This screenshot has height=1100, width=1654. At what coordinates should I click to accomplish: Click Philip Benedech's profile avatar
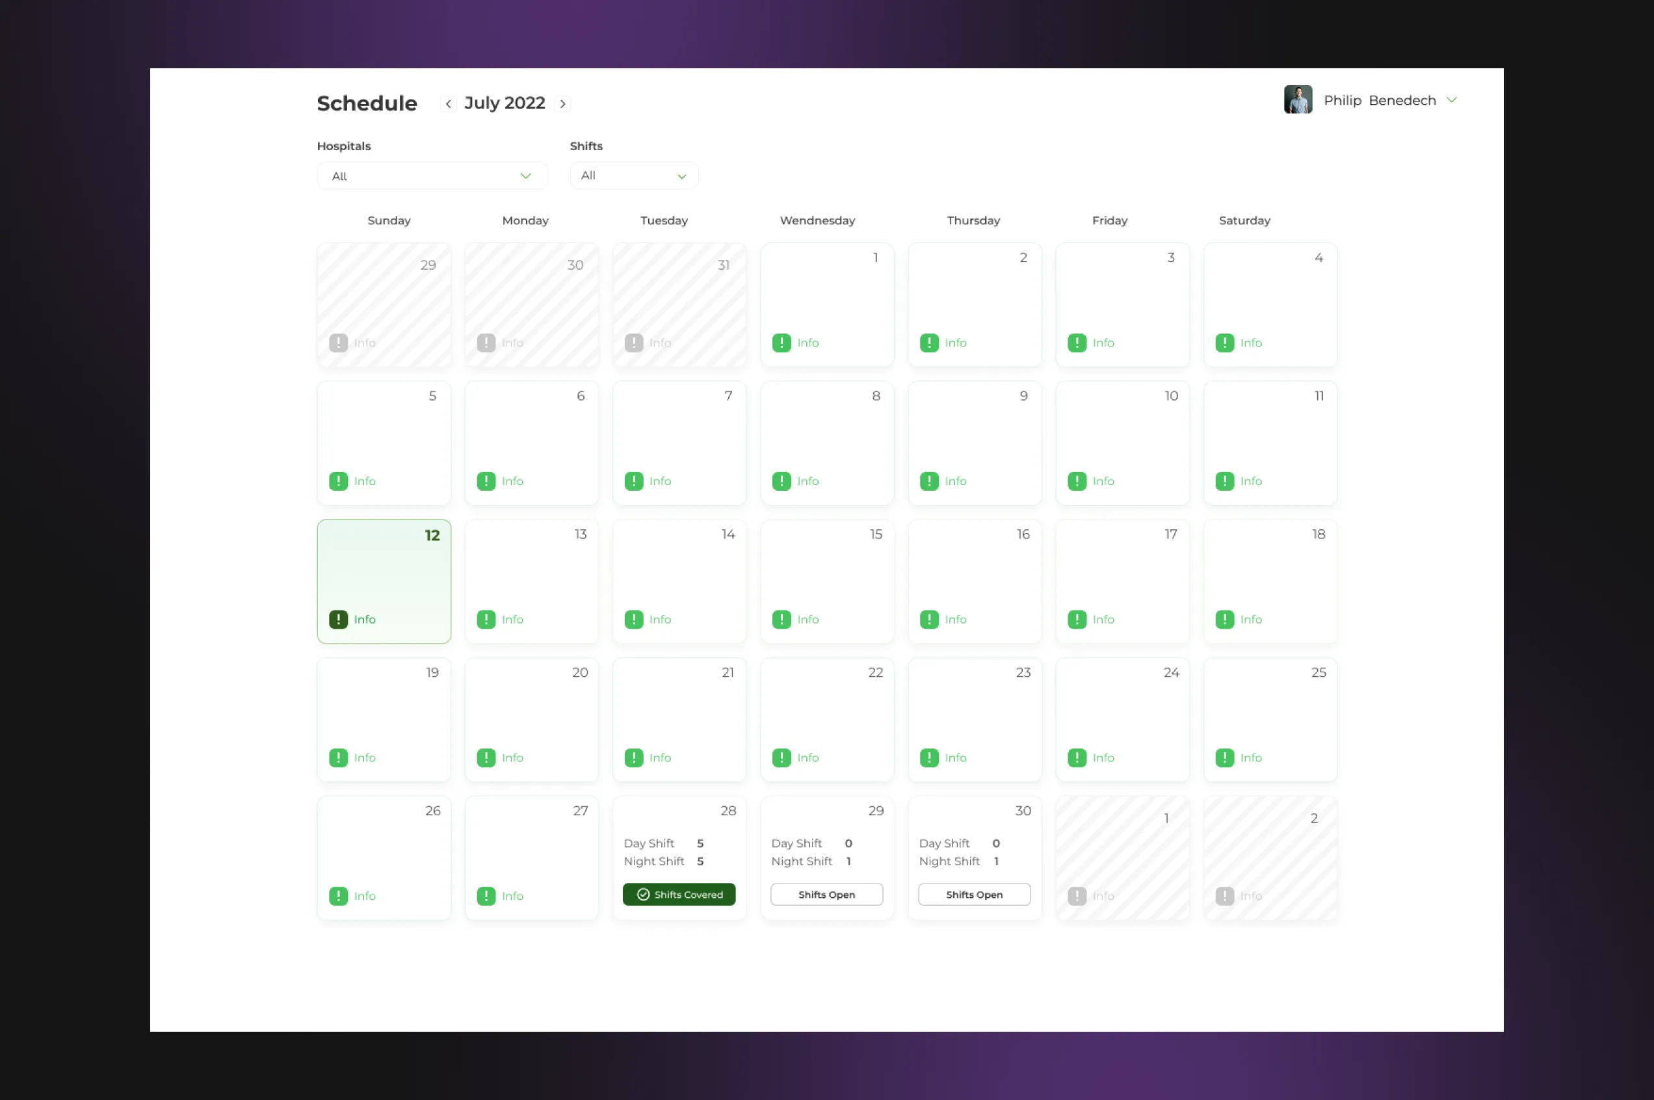click(x=1298, y=99)
